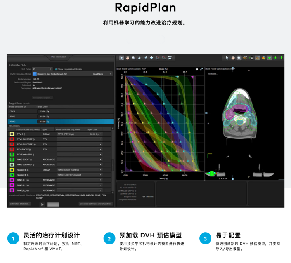The width and height of the screenshot is (291, 263).
Task: Click the upper objective arrow tool
Action: click(140, 58)
